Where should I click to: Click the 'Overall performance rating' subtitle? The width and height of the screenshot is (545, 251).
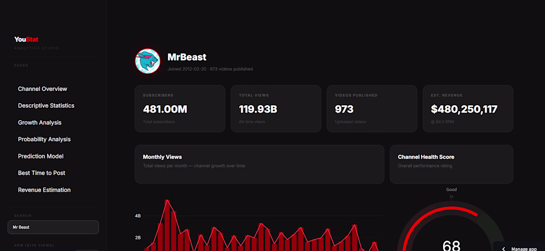pos(425,166)
